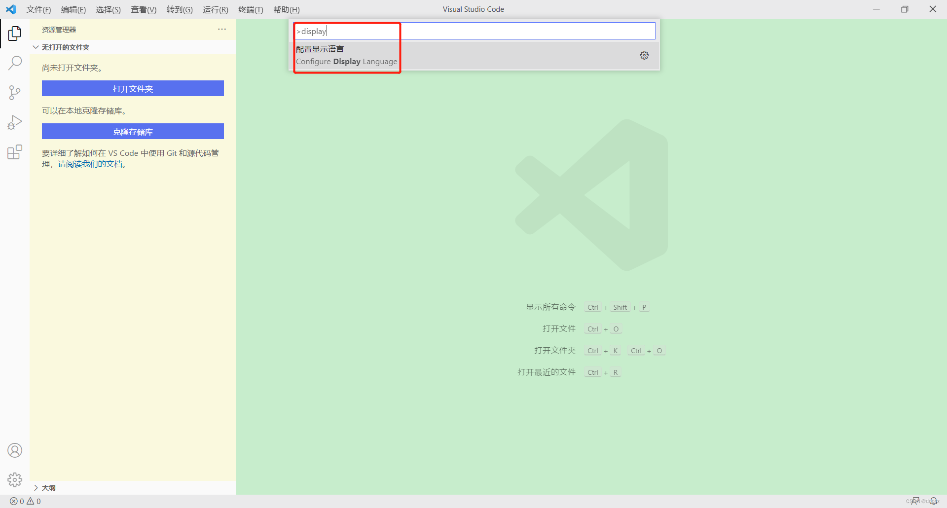This screenshot has width=947, height=508.
Task: Open the Explorer view in activity bar
Action: pyautogui.click(x=15, y=34)
